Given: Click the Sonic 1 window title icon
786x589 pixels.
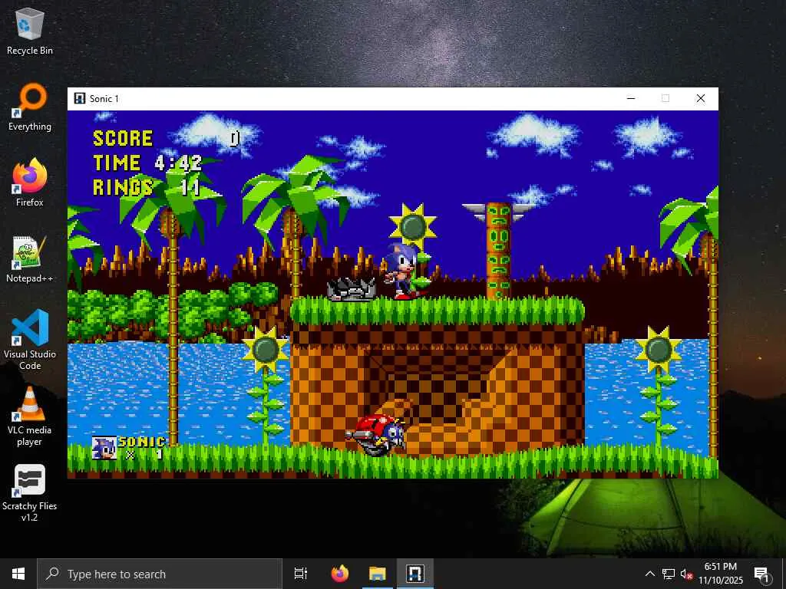Looking at the screenshot, I should (80, 98).
